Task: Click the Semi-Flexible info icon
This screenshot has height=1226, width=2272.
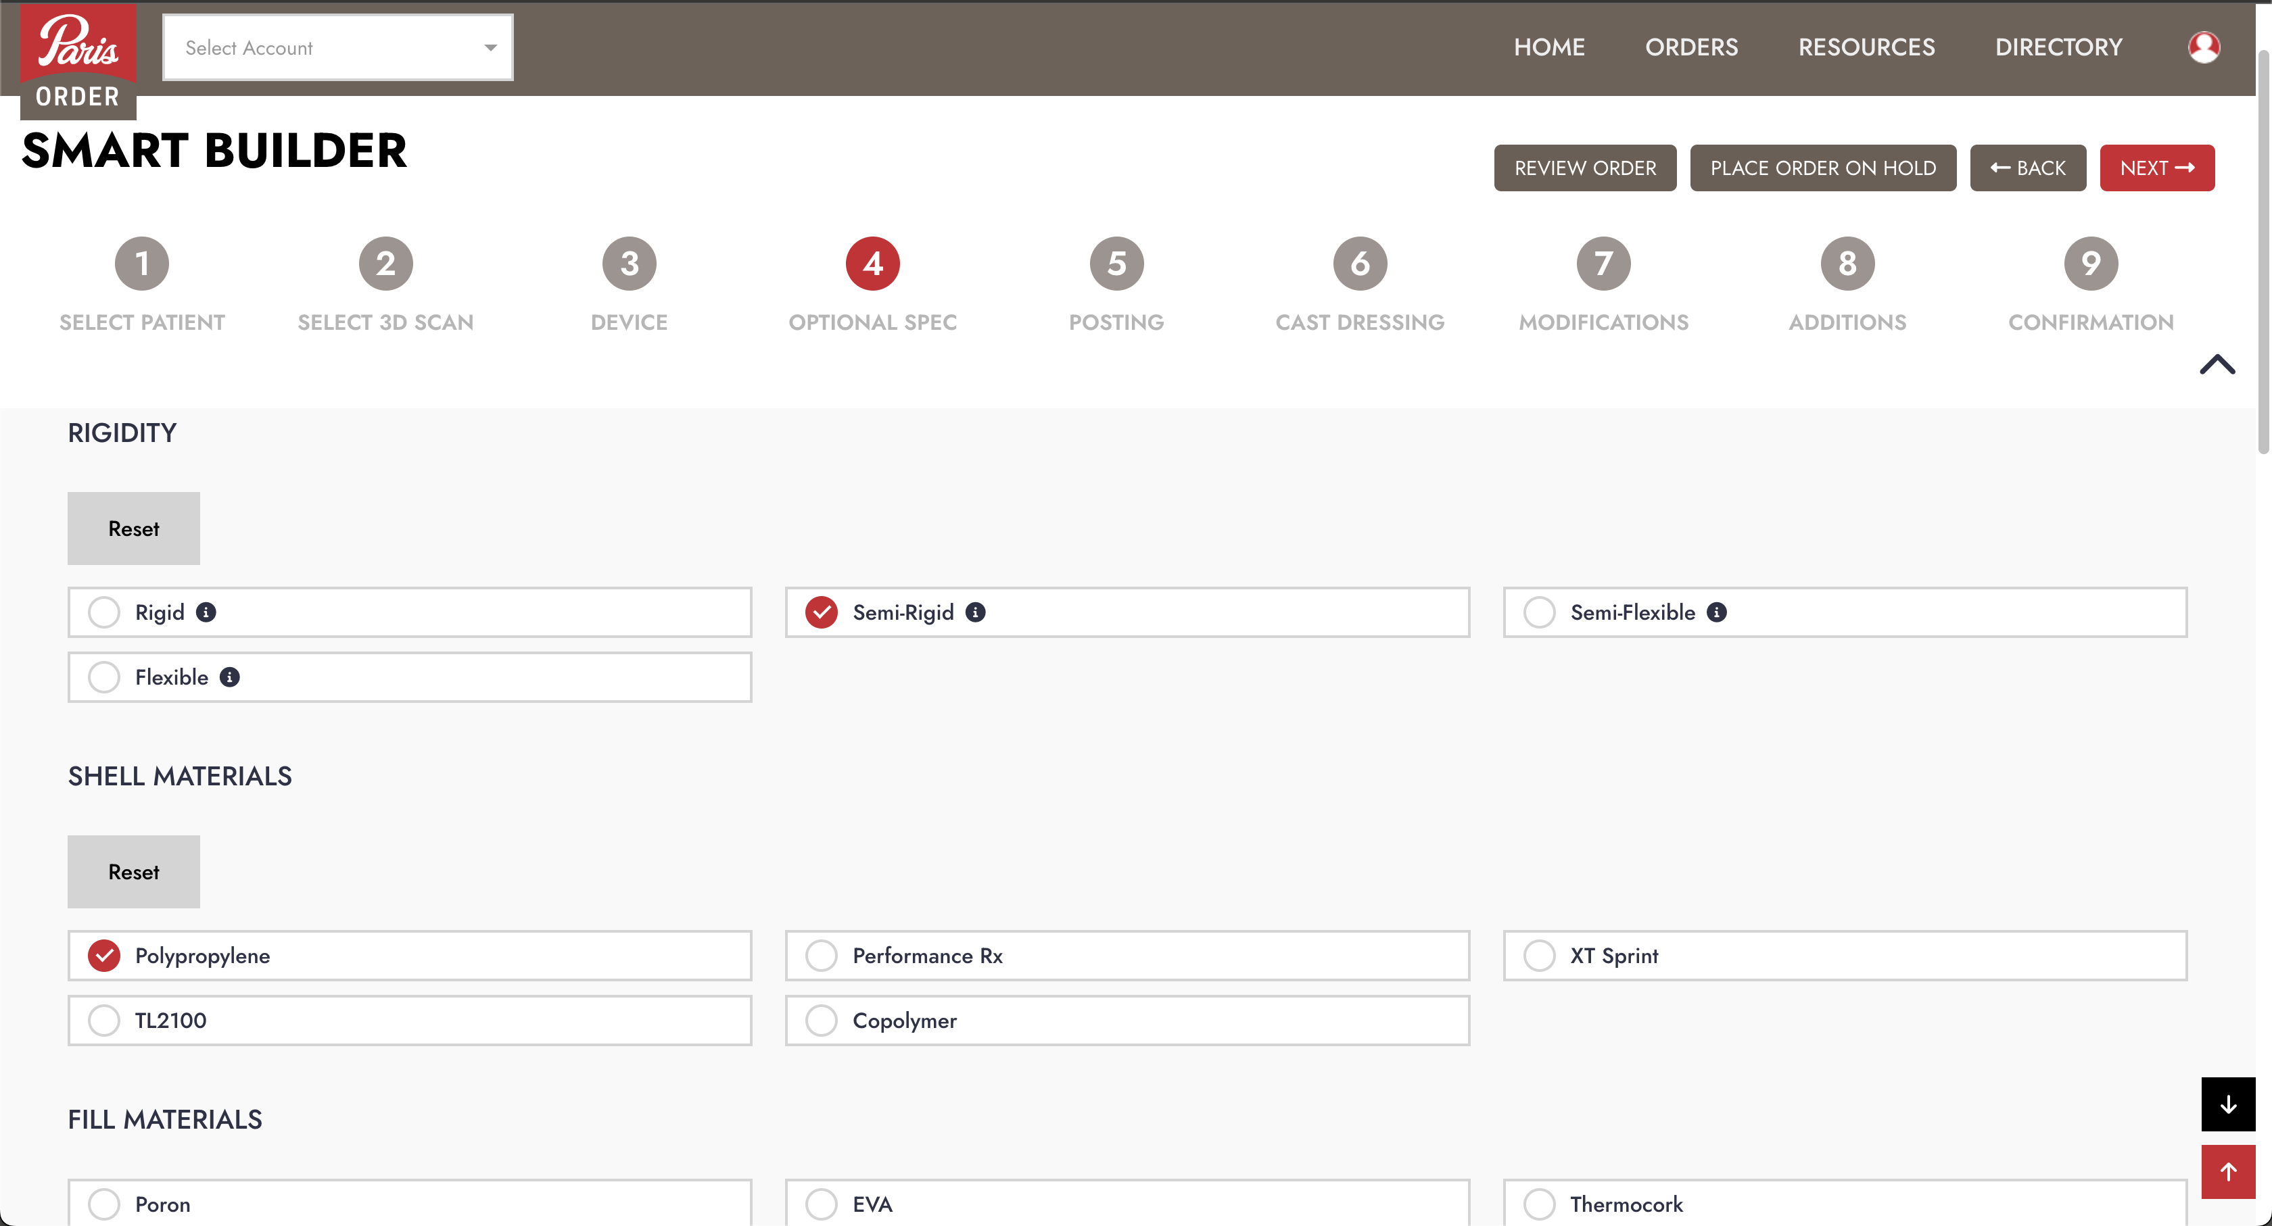Action: (x=1716, y=612)
